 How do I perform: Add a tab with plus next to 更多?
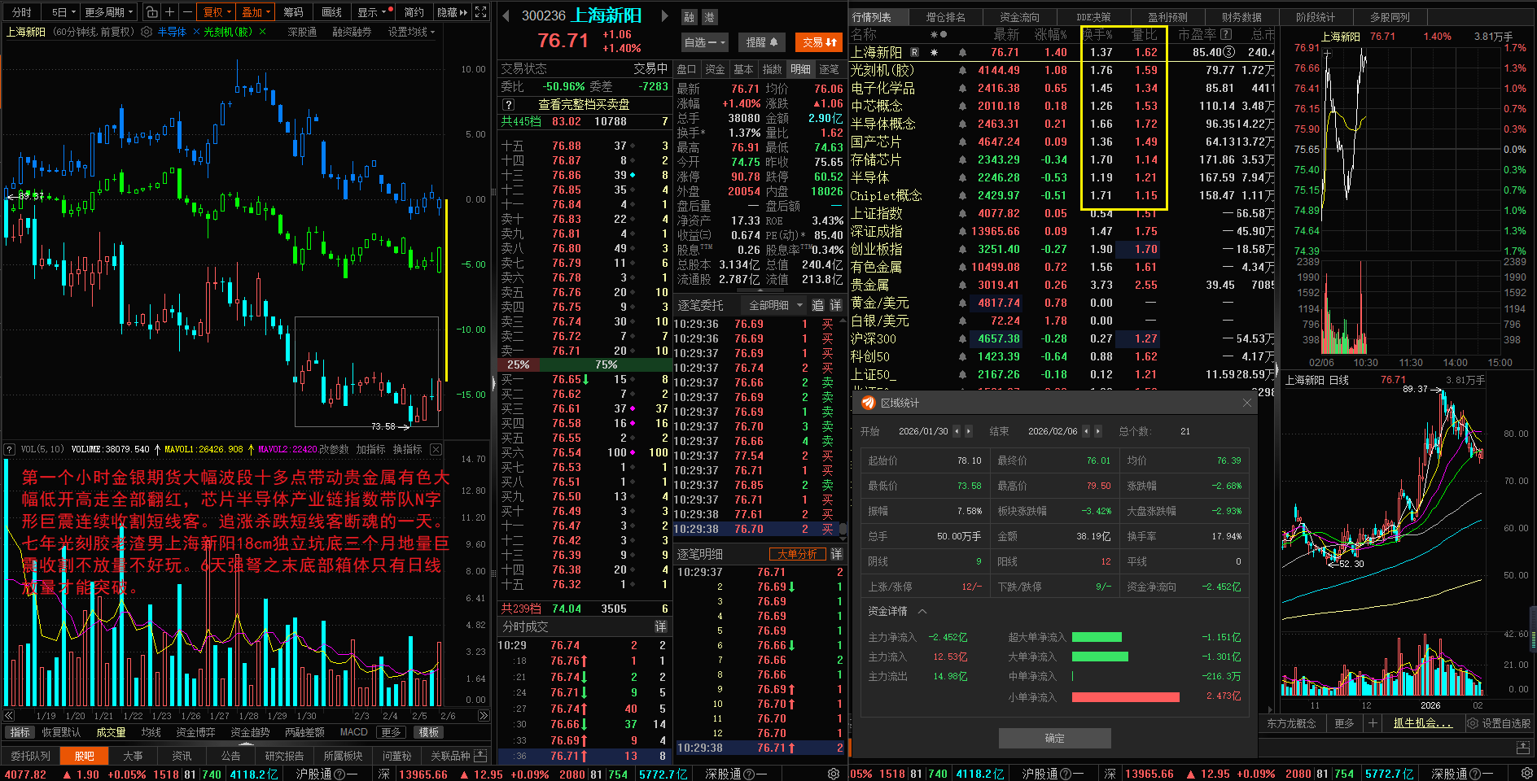click(x=1373, y=723)
